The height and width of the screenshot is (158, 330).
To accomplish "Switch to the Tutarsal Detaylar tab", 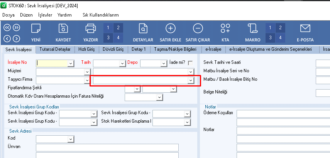I will tap(55, 49).
